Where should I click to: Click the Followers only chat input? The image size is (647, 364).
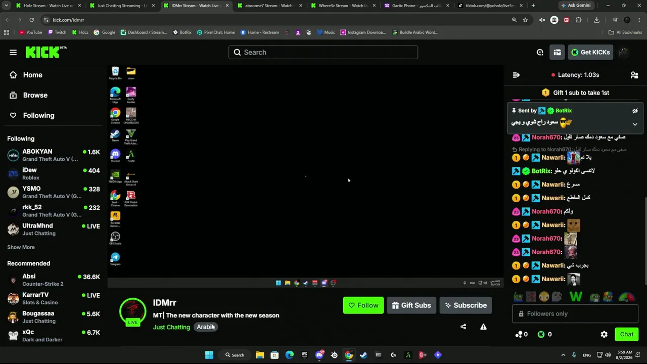(575, 314)
